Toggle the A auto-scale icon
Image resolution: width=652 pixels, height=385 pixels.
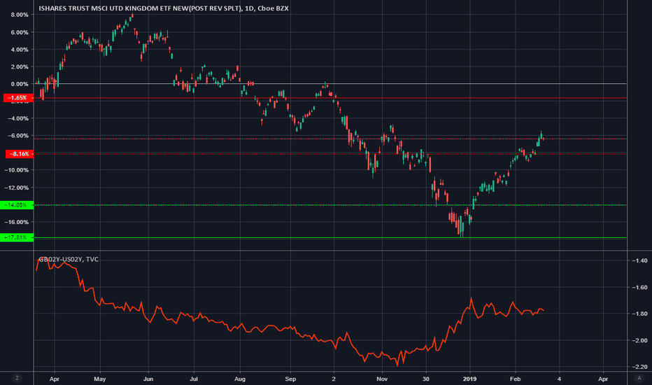tap(639, 378)
